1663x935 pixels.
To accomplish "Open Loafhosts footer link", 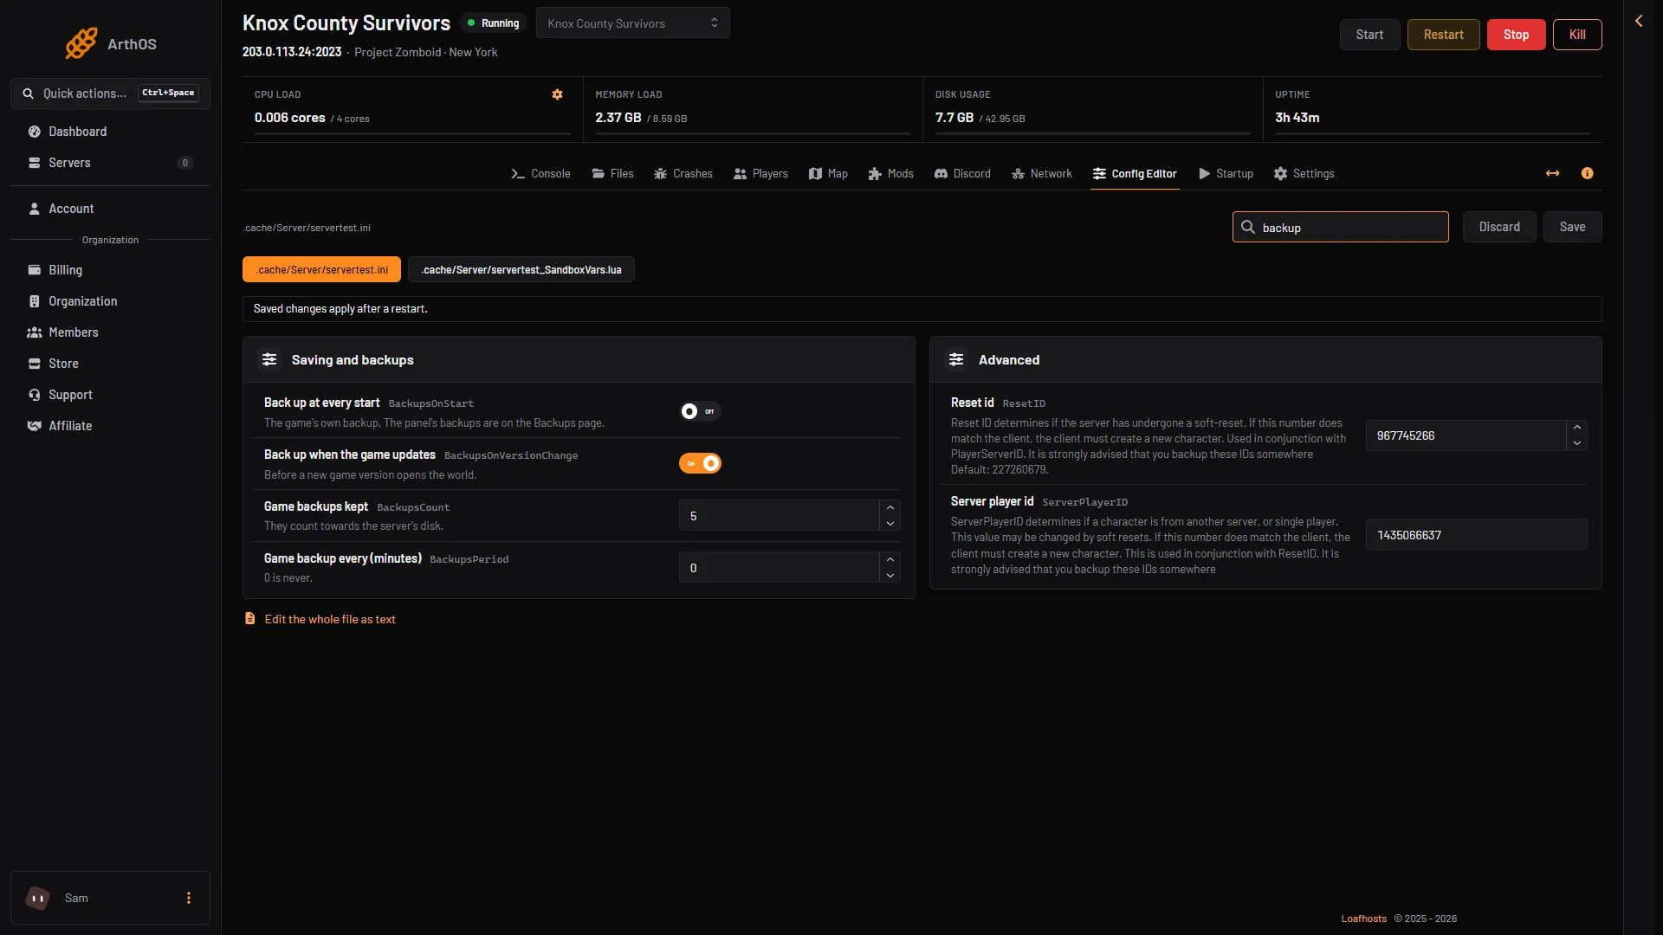I will 1363,919.
